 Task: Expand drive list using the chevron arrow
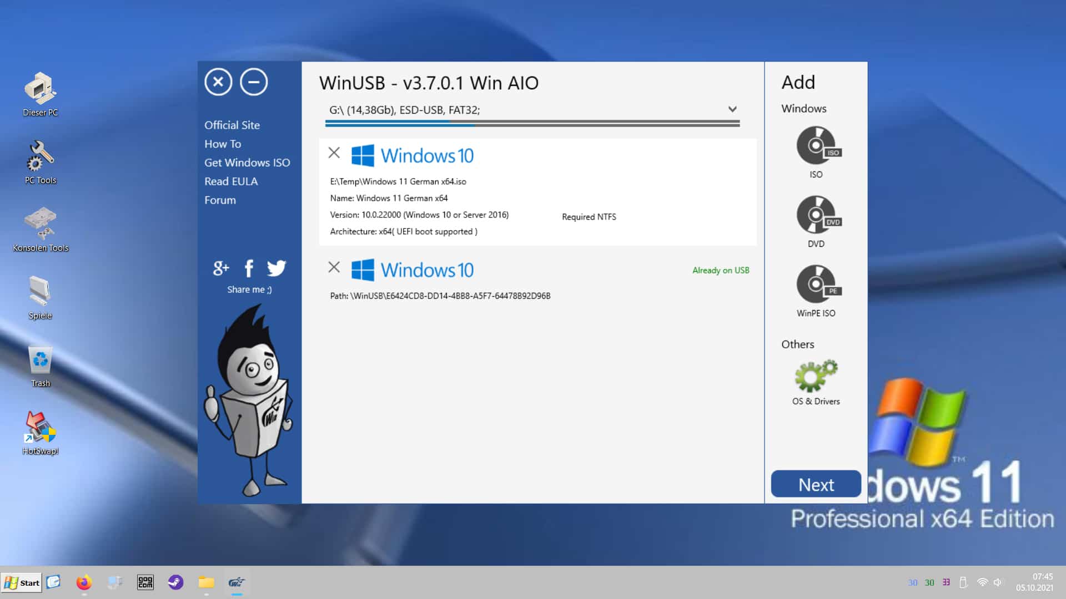coord(732,109)
